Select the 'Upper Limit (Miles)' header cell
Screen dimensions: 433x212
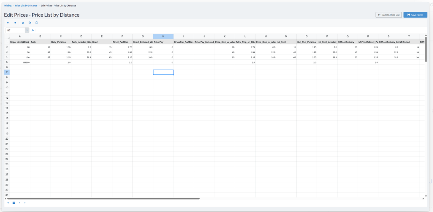(x=20, y=42)
